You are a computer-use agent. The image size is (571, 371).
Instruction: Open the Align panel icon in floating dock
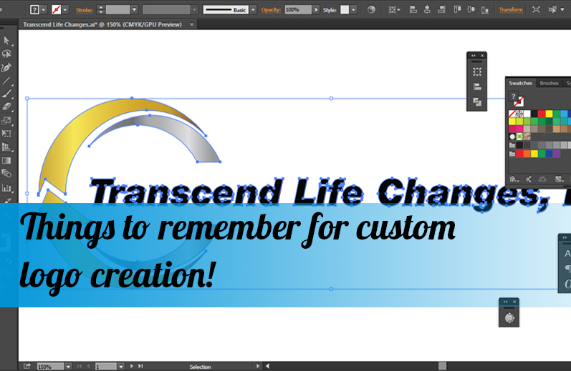click(477, 86)
